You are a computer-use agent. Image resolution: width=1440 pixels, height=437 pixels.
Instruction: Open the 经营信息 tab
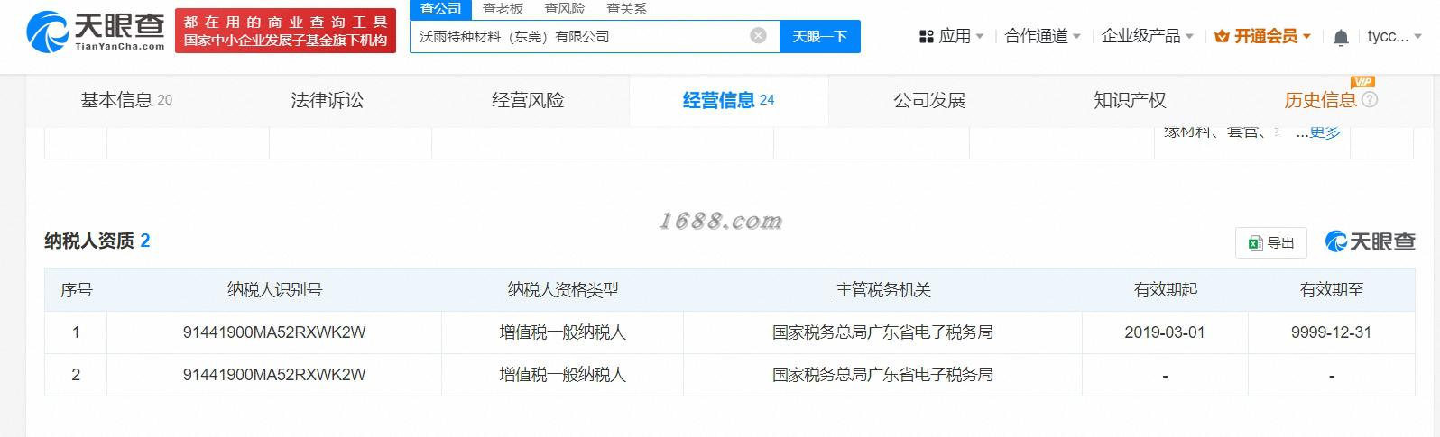pyautogui.click(x=729, y=100)
